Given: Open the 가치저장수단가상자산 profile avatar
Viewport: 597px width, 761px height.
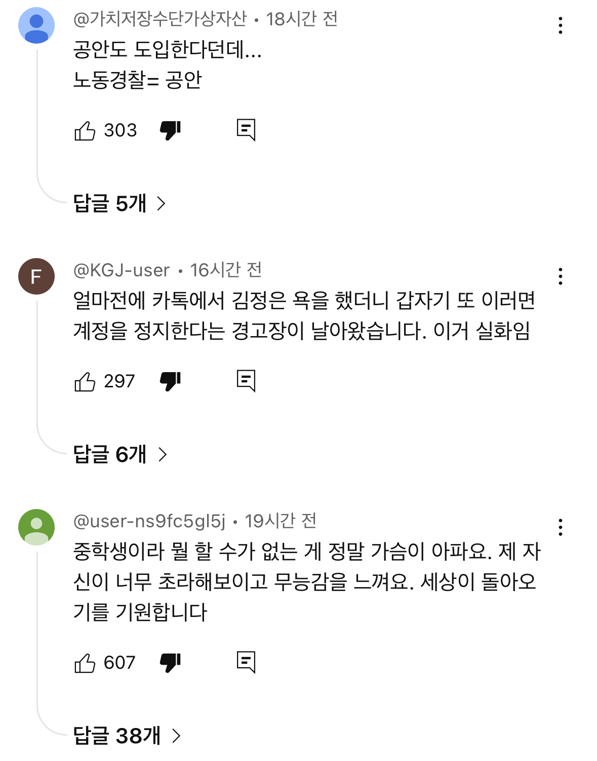Looking at the screenshot, I should pyautogui.click(x=36, y=25).
